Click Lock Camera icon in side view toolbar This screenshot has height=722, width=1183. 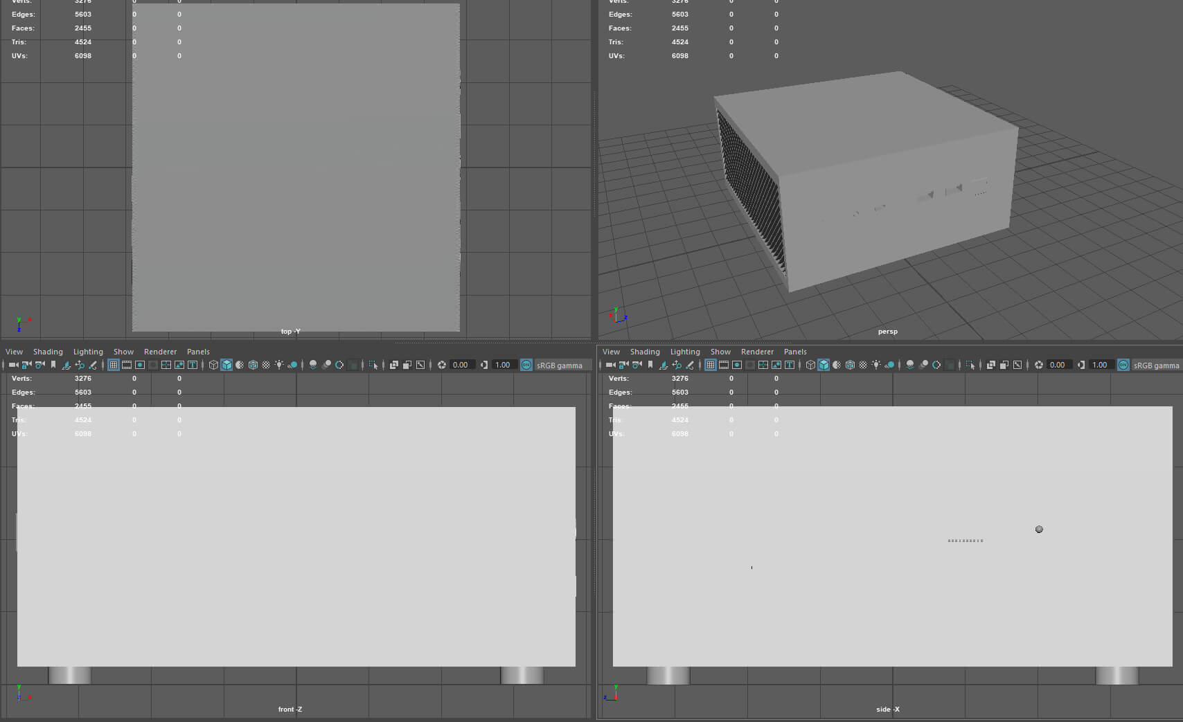coord(623,365)
